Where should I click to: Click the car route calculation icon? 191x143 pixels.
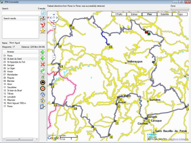(x=43, y=82)
